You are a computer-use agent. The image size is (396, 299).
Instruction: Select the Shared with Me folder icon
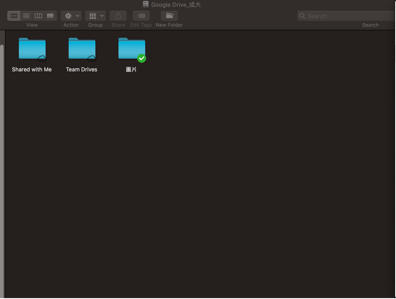[32, 48]
